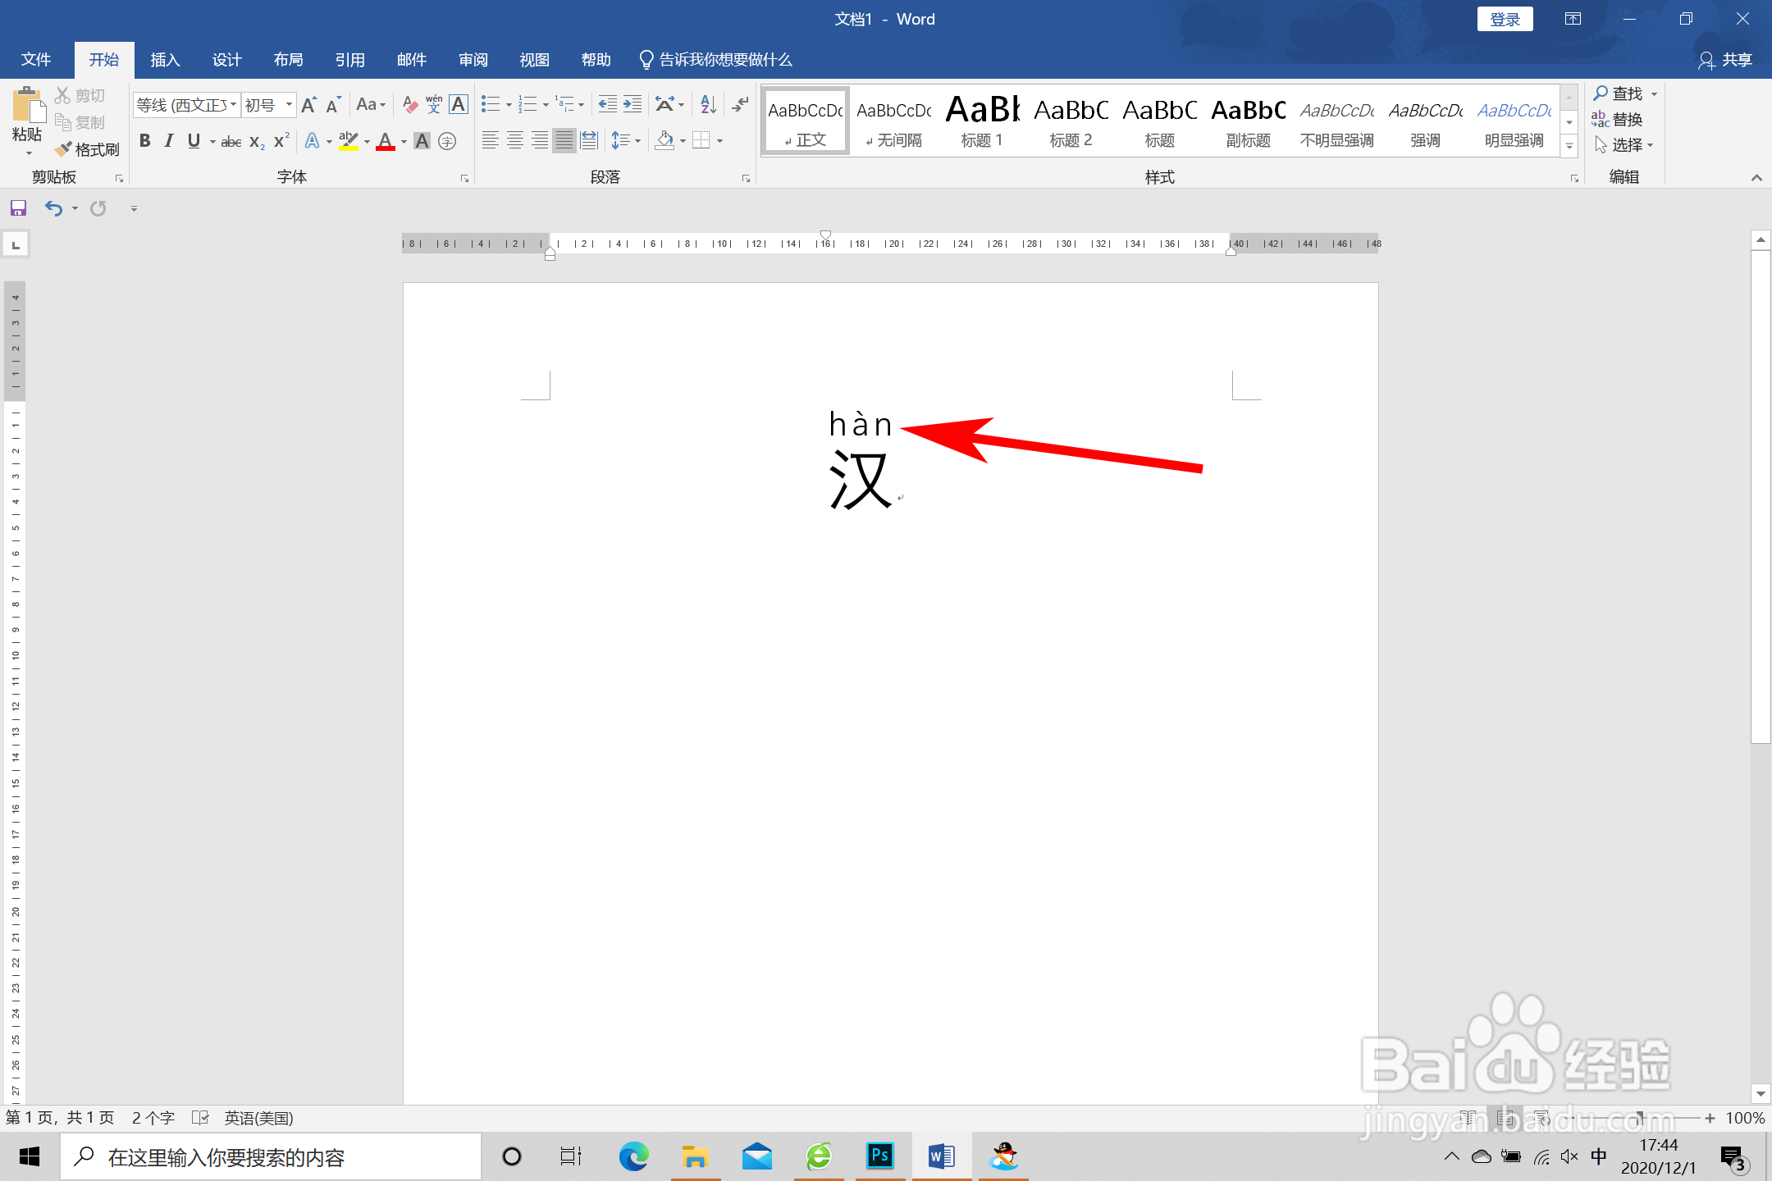This screenshot has width=1772, height=1181.
Task: Open Word from the Windows taskbar
Action: point(941,1156)
